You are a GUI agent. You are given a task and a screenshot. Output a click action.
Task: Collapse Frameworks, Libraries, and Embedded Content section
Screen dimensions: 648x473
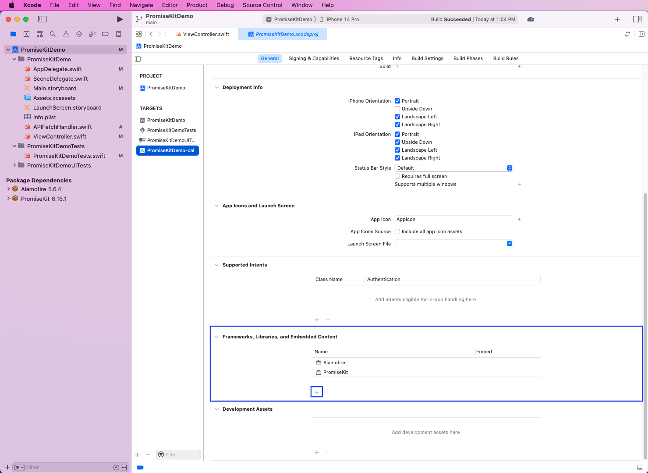[x=216, y=337]
